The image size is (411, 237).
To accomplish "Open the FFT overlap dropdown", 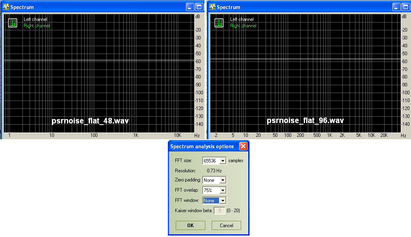I will (223, 190).
